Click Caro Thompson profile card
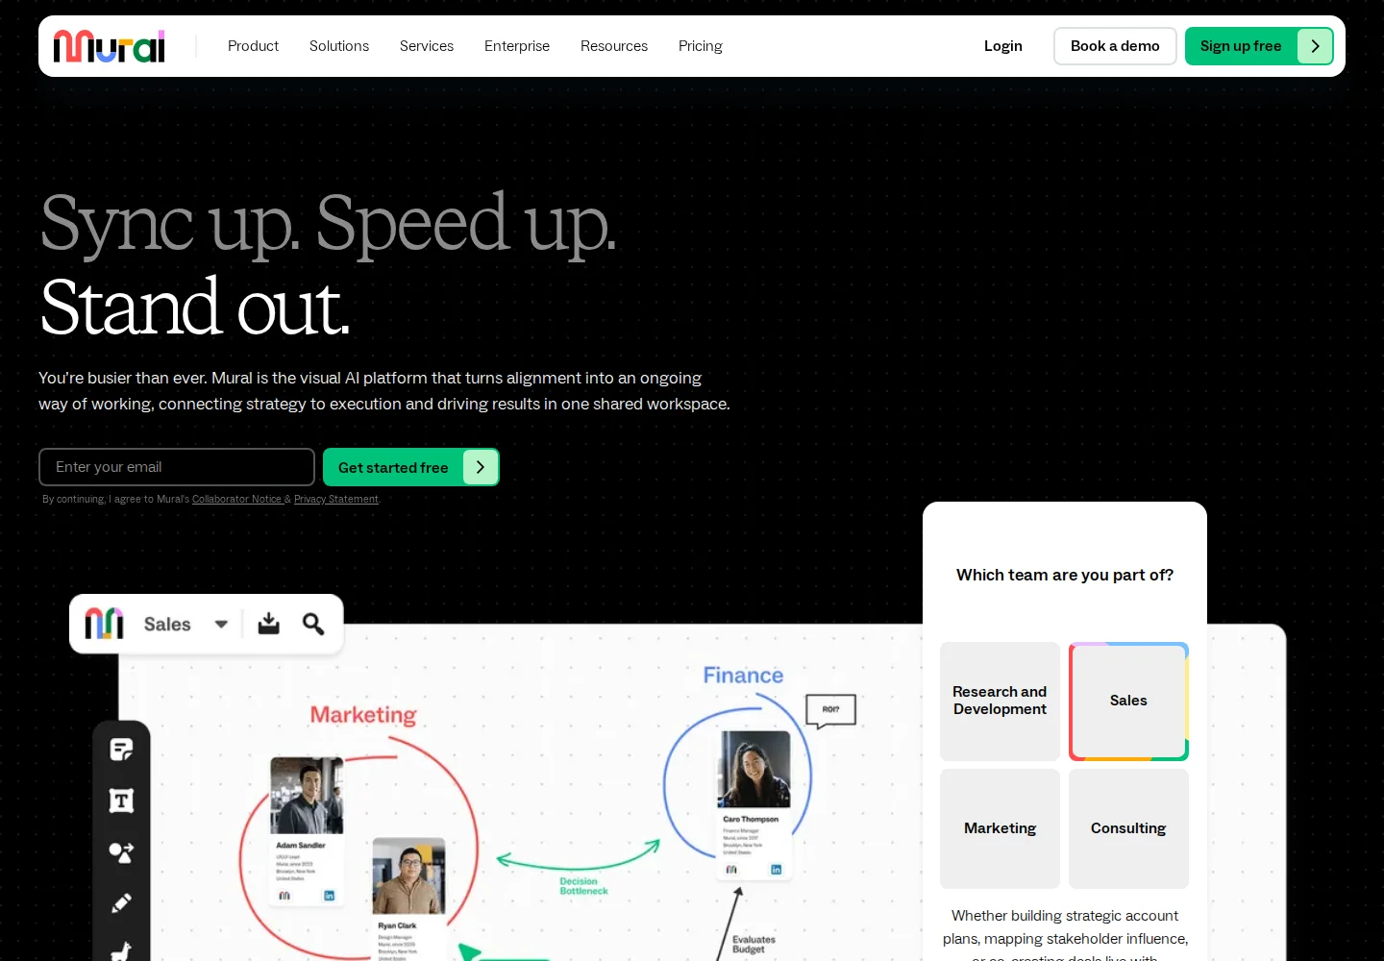Screen dimensions: 1384x961 754,805
